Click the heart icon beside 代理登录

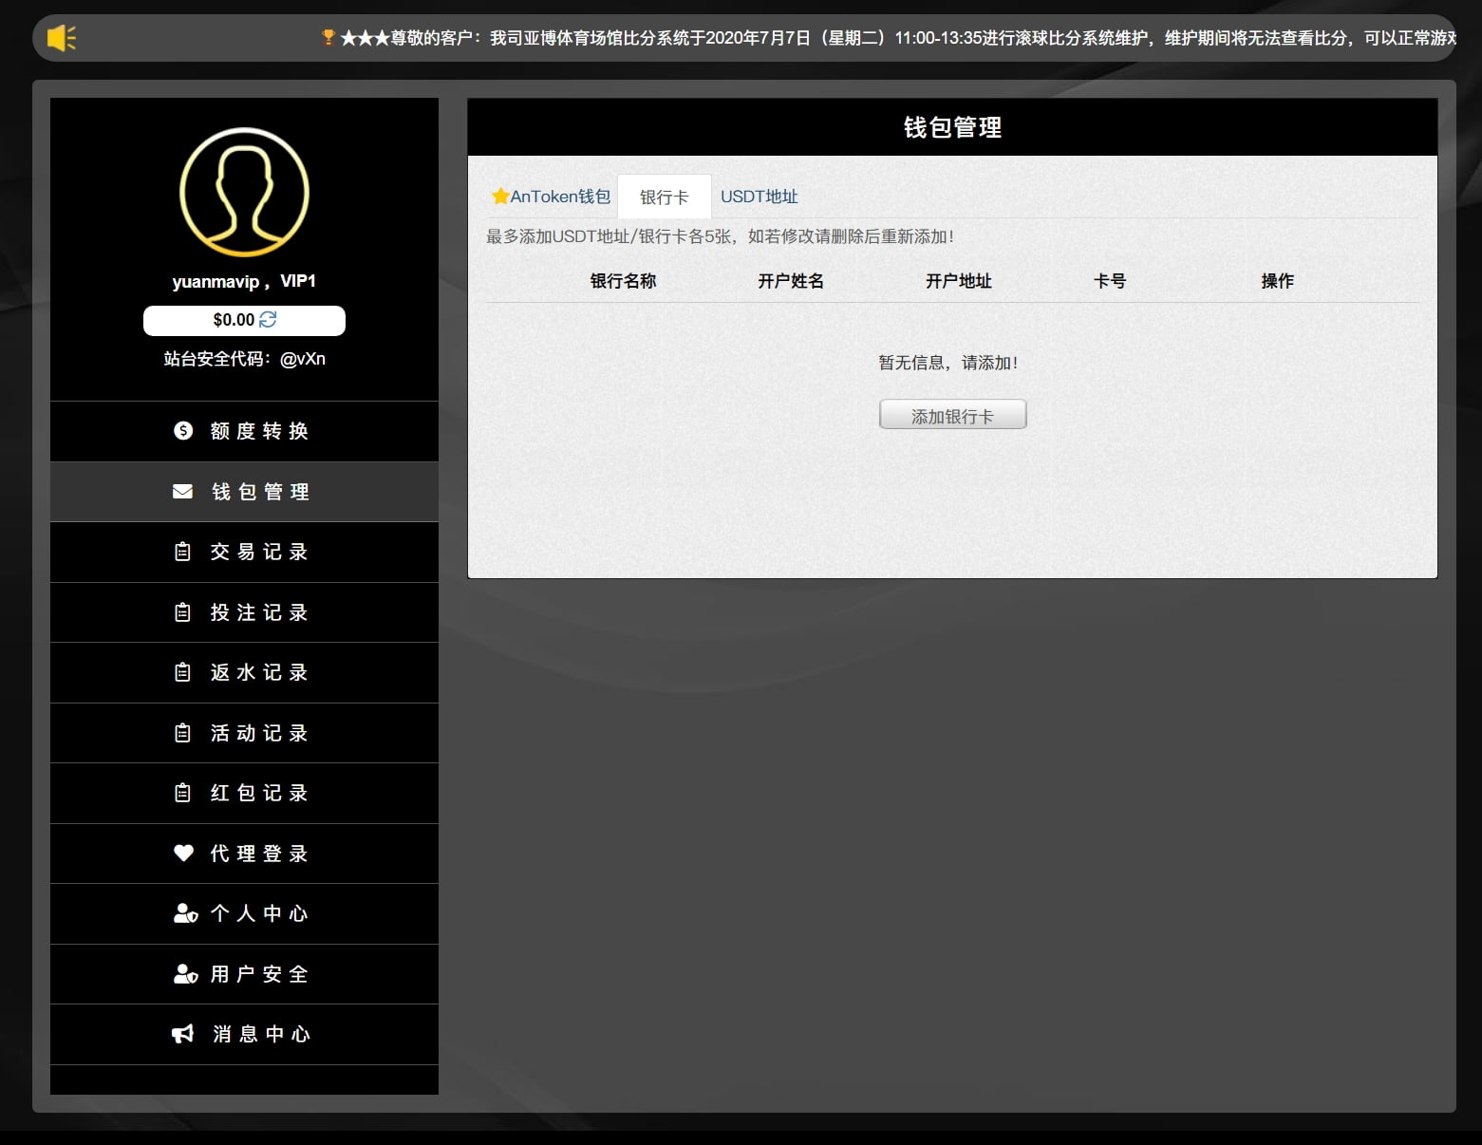[x=183, y=854]
